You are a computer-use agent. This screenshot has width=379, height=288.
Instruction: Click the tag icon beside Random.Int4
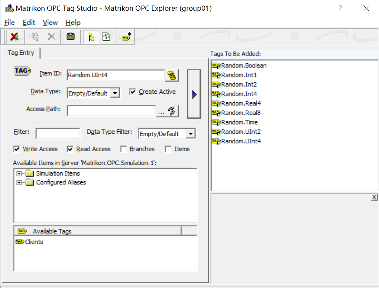click(x=216, y=94)
